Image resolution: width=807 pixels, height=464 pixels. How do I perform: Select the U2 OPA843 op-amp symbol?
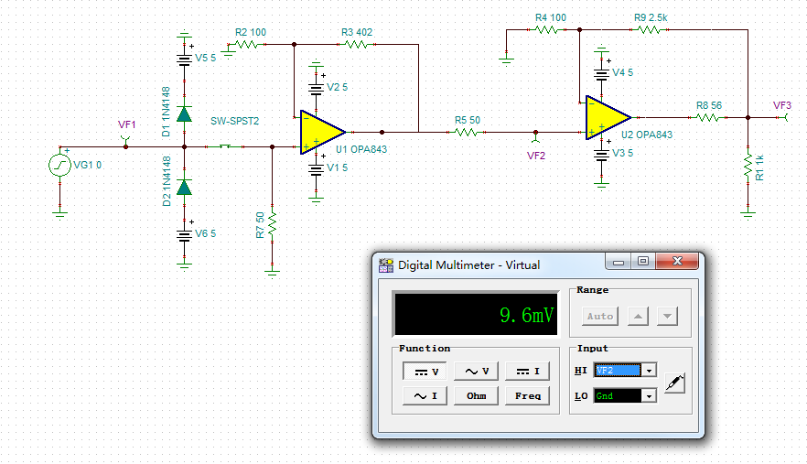(x=608, y=117)
